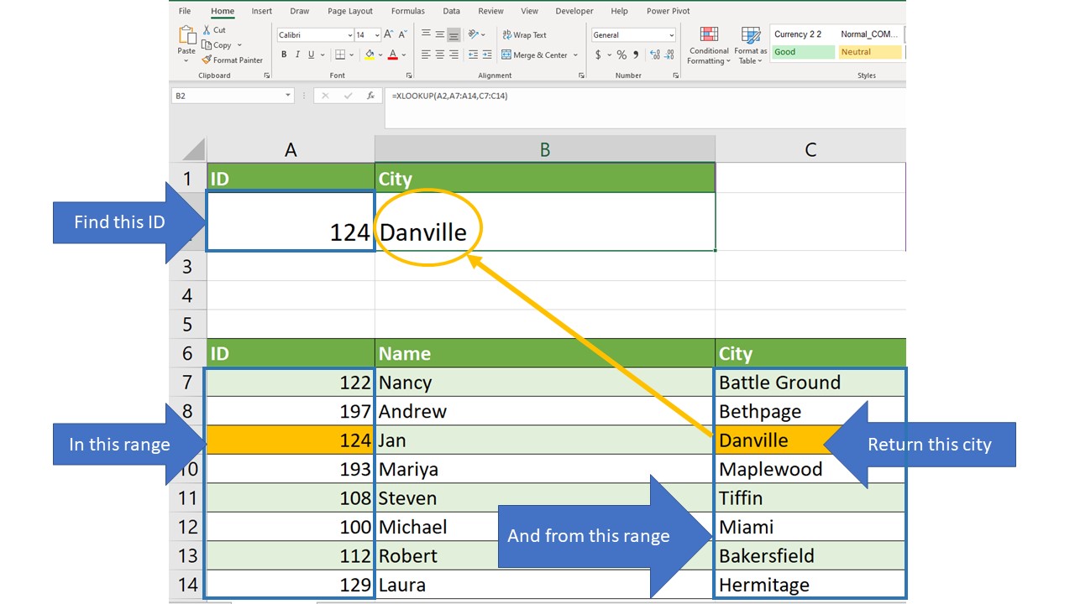This screenshot has height=604, width=1075.
Task: Click Decrease Indent icon
Action: point(473,55)
